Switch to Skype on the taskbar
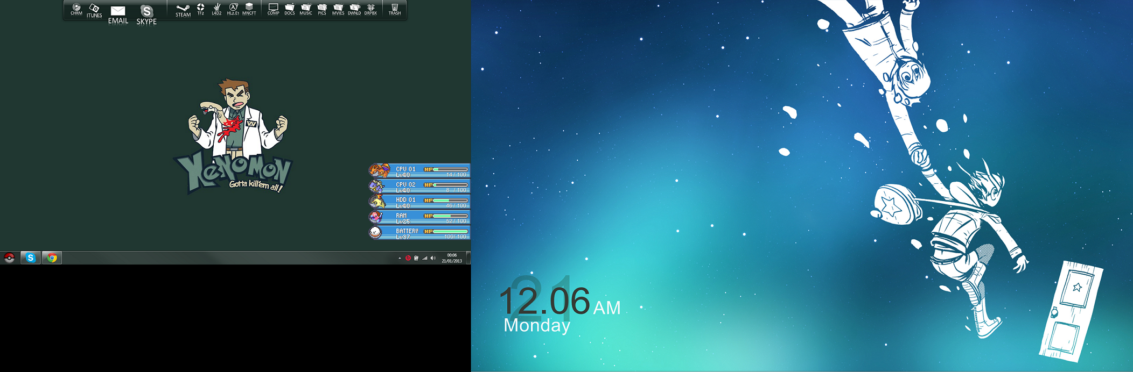Screen dimensions: 1133x372 tap(31, 258)
